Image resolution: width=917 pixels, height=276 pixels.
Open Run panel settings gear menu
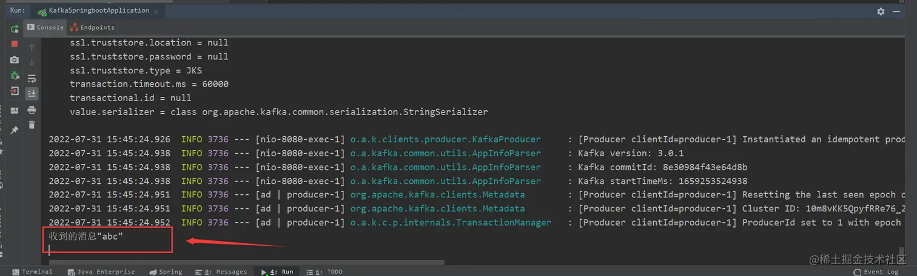coord(881,11)
